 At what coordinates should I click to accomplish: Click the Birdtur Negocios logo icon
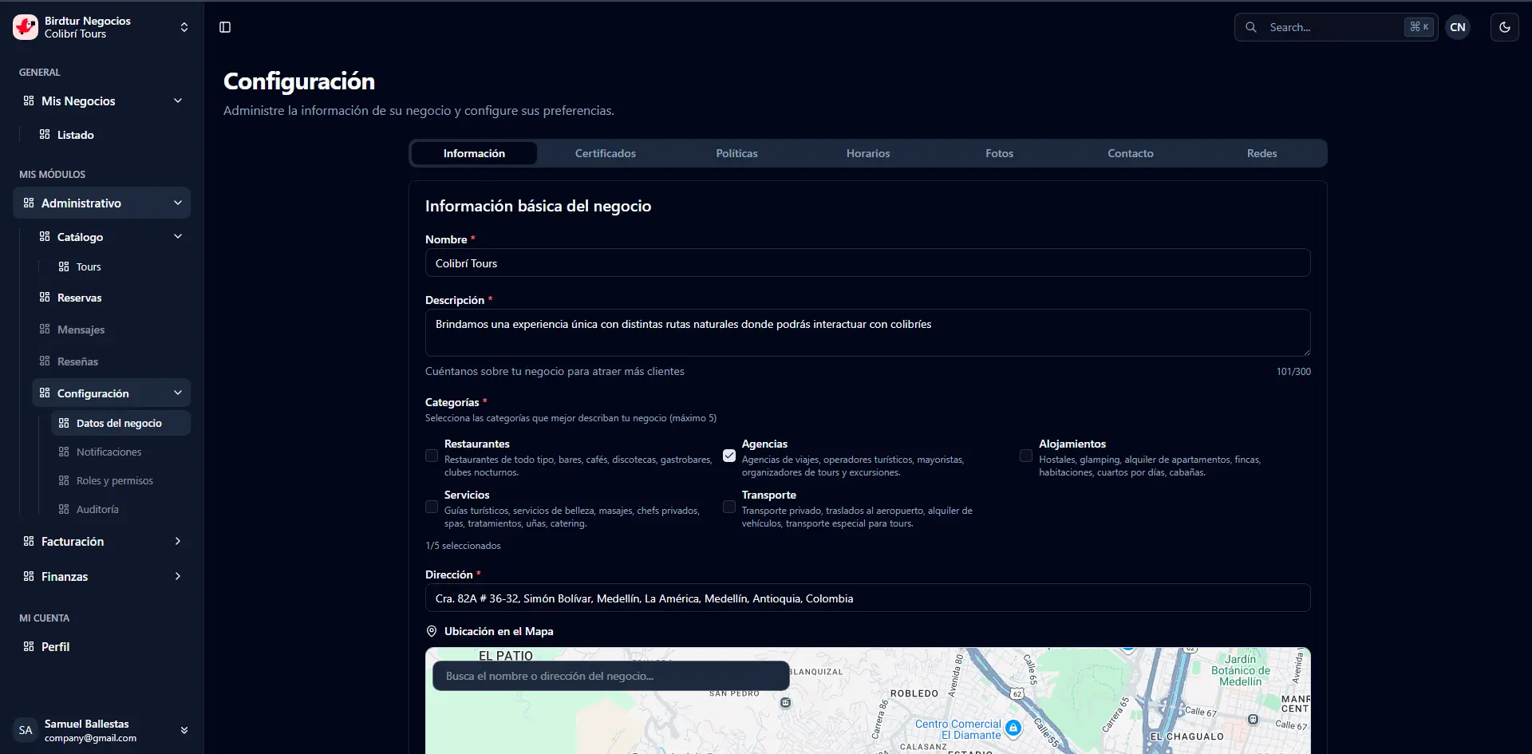click(26, 27)
